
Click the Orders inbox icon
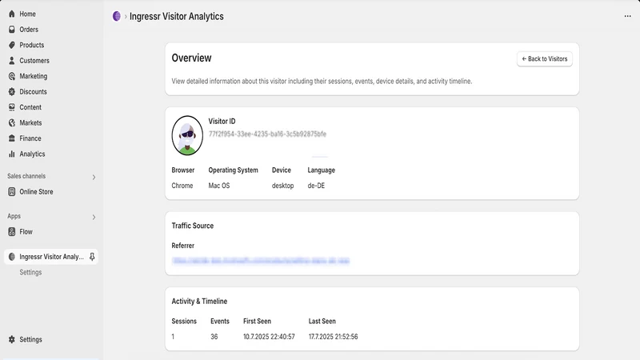(11, 30)
